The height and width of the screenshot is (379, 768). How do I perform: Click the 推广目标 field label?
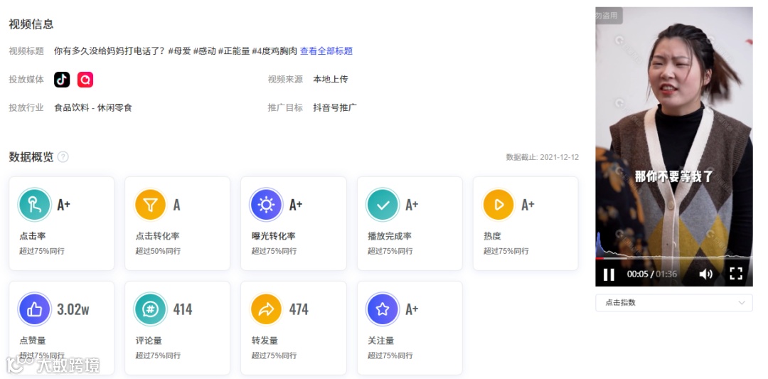click(x=285, y=107)
